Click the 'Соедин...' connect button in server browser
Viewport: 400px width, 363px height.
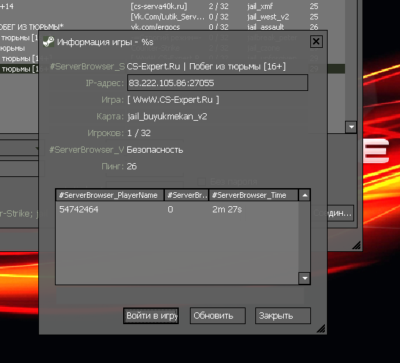pos(341,213)
